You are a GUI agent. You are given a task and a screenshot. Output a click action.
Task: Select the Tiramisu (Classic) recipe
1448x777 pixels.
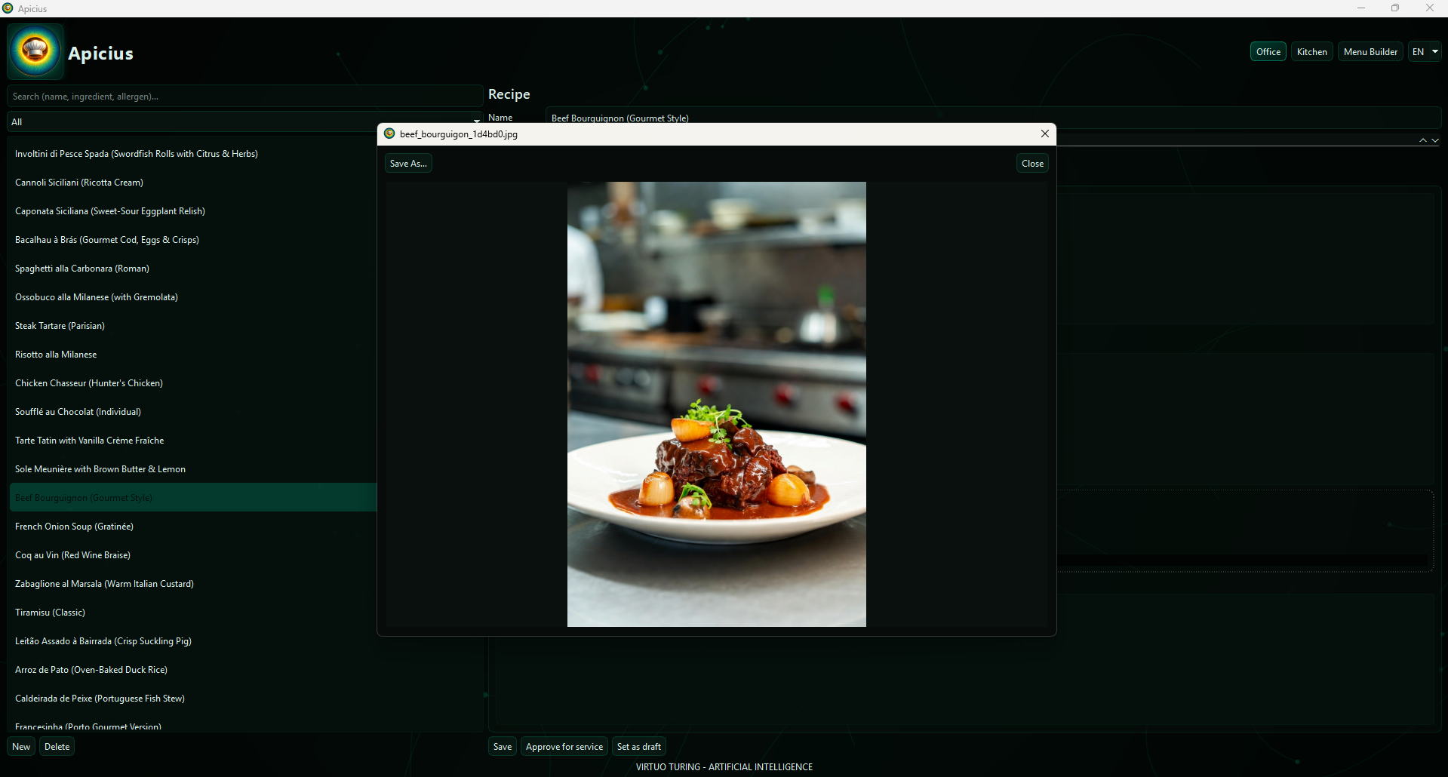(x=51, y=612)
